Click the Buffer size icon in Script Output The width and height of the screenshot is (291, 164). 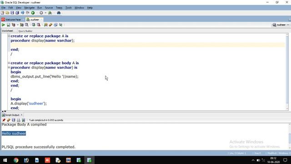23,120
